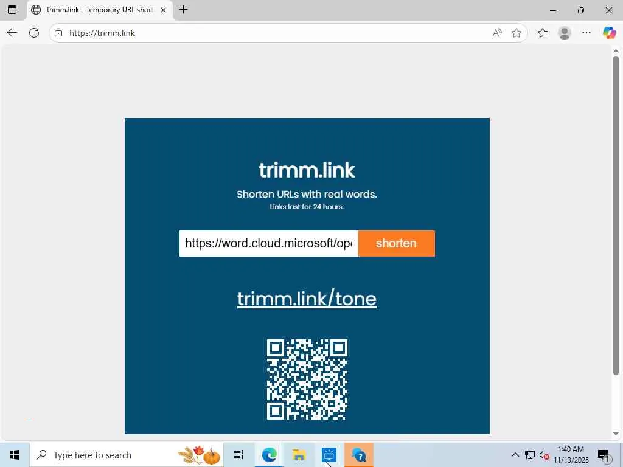The height and width of the screenshot is (467, 623).
Task: Open File Explorer from the taskbar
Action: point(299,455)
